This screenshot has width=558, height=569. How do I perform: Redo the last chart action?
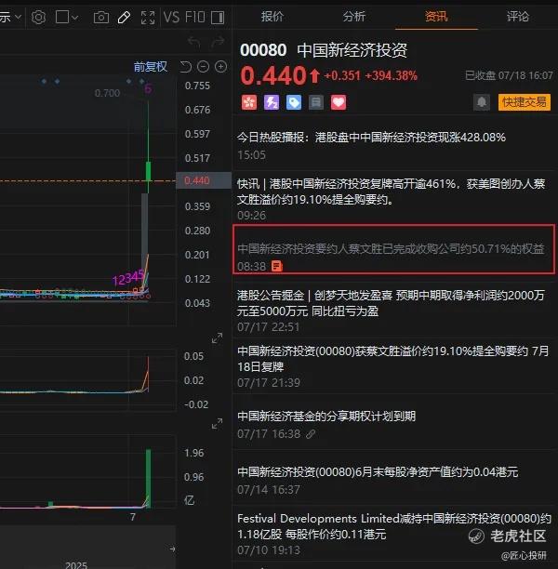(218, 43)
